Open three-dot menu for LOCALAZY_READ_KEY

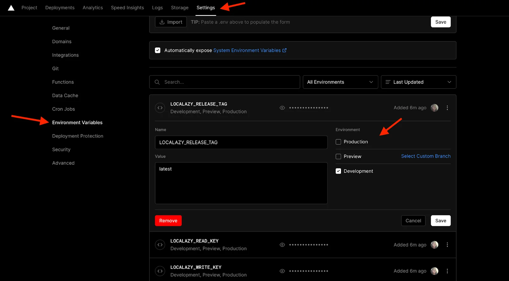tap(447, 245)
